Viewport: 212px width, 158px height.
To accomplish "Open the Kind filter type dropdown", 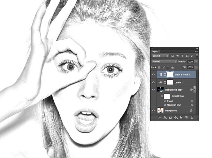I will coord(160,56).
